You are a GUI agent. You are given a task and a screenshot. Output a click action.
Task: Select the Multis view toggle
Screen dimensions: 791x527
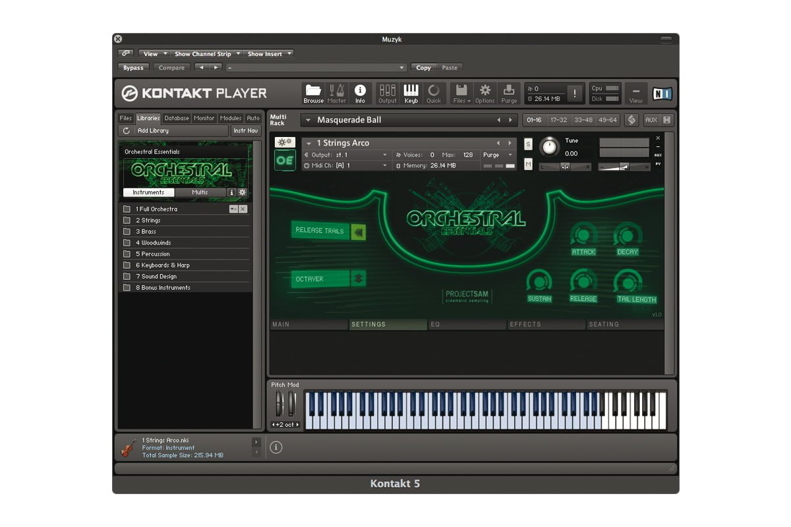coord(200,192)
